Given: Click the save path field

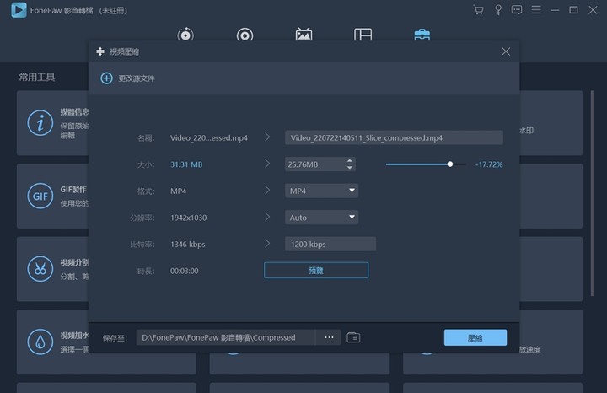Looking at the screenshot, I should 226,337.
